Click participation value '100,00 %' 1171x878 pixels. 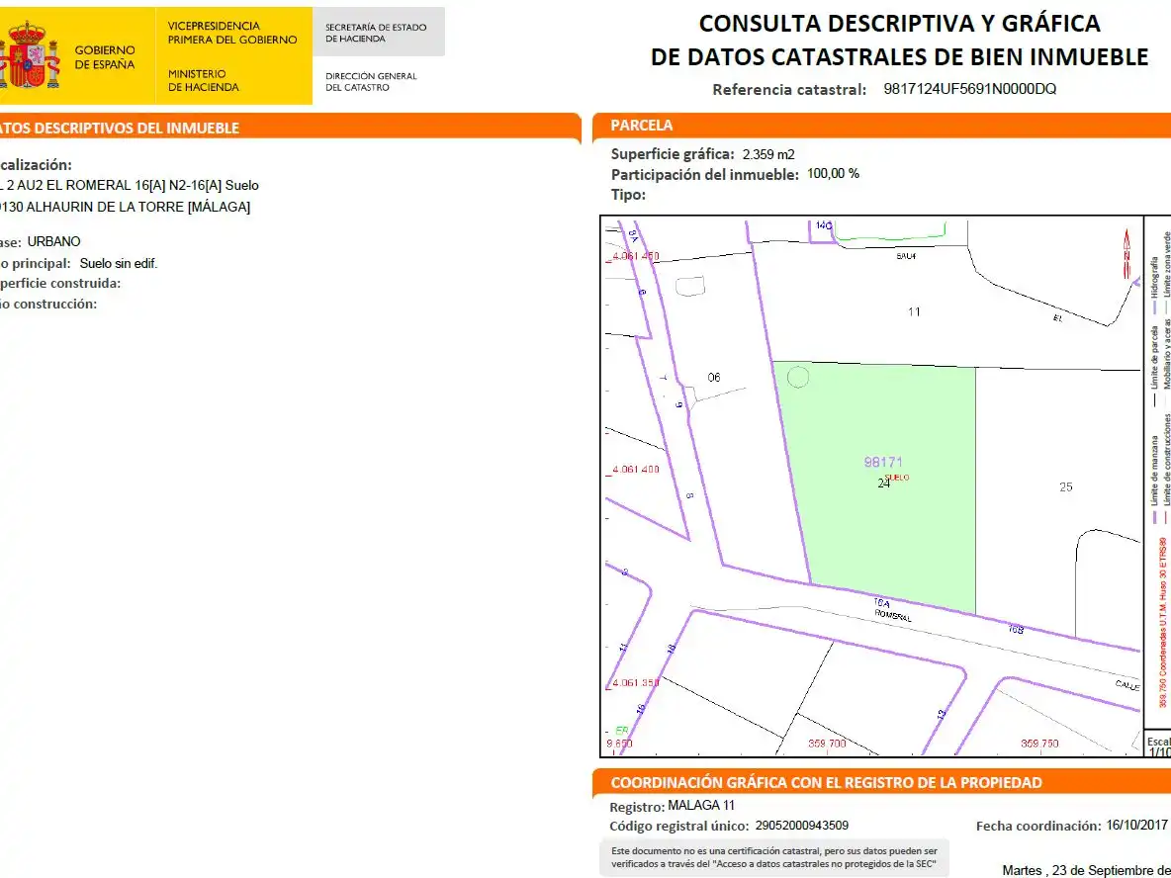[x=833, y=173]
